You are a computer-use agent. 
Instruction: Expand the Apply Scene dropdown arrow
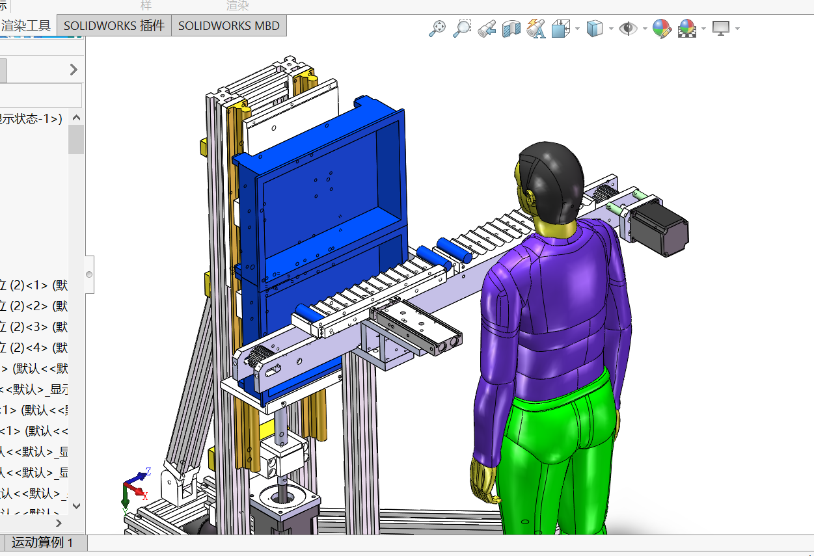tap(703, 29)
